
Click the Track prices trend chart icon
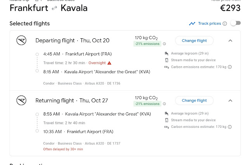[x=192, y=24]
